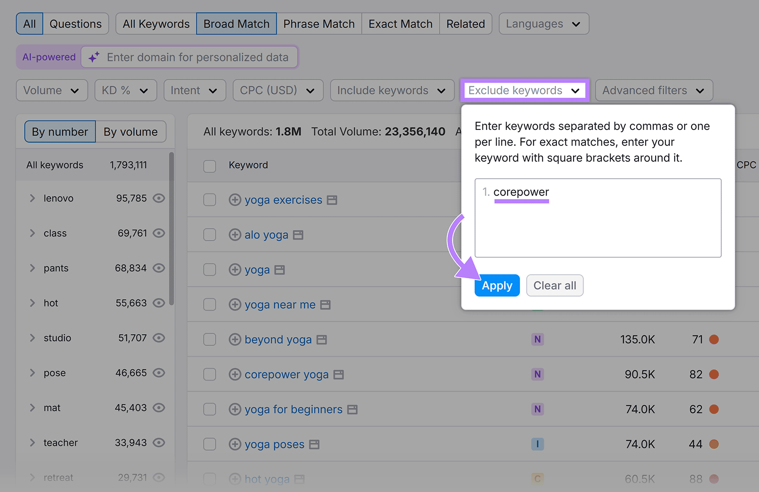The width and height of the screenshot is (759, 492).
Task: Check the checkbox next to "yoga"
Action: click(x=209, y=269)
